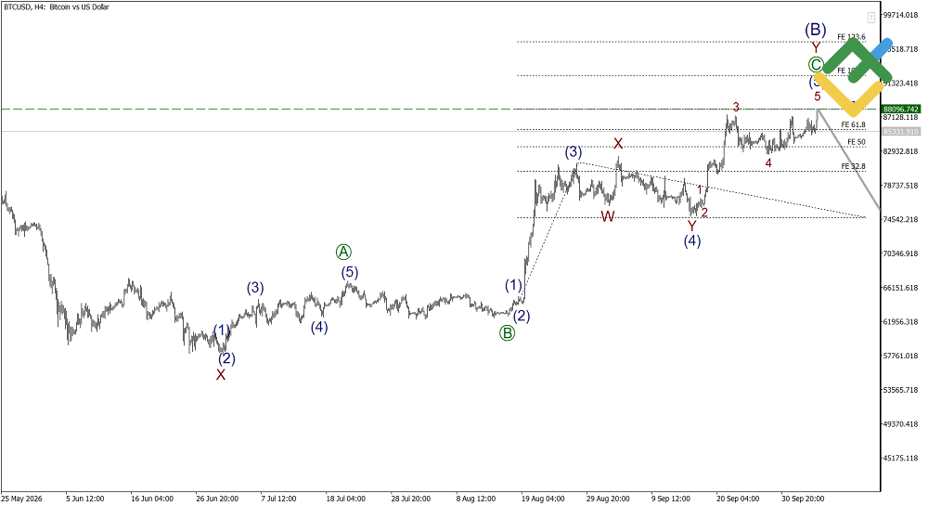928x506 pixels.
Task: Click the '26 Jun 20:00' time axis label
Action: point(217,499)
